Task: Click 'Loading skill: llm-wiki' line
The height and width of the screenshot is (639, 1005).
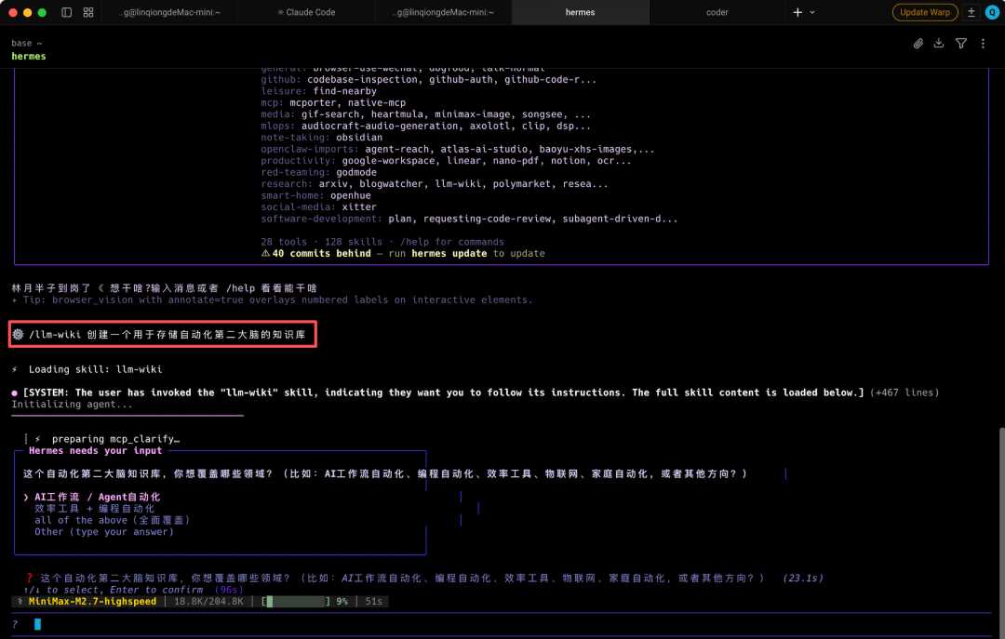Action: tap(95, 369)
